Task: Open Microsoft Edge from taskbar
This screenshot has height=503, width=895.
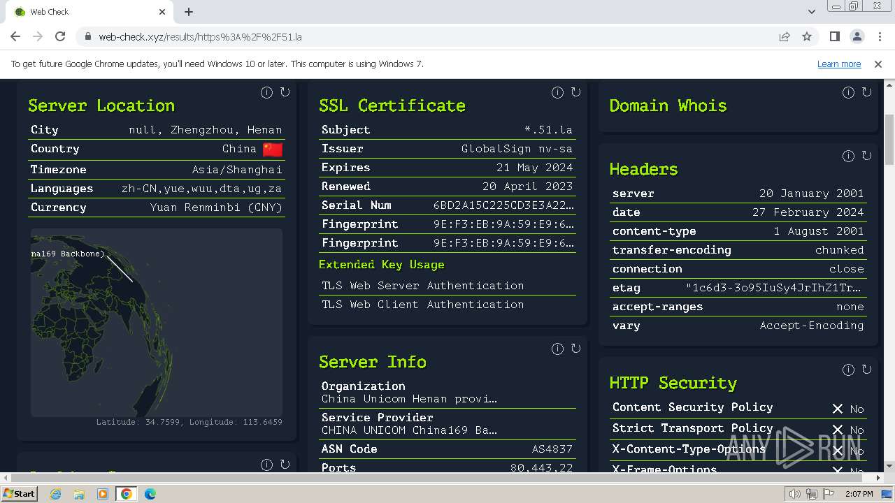Action: 150,494
